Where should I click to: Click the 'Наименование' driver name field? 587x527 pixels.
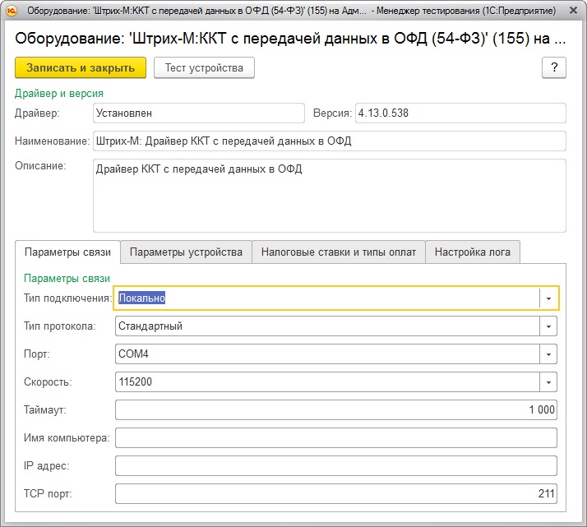[329, 141]
